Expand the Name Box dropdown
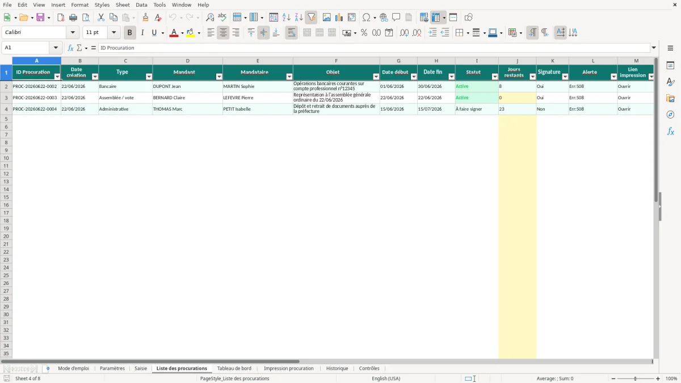 [56, 48]
